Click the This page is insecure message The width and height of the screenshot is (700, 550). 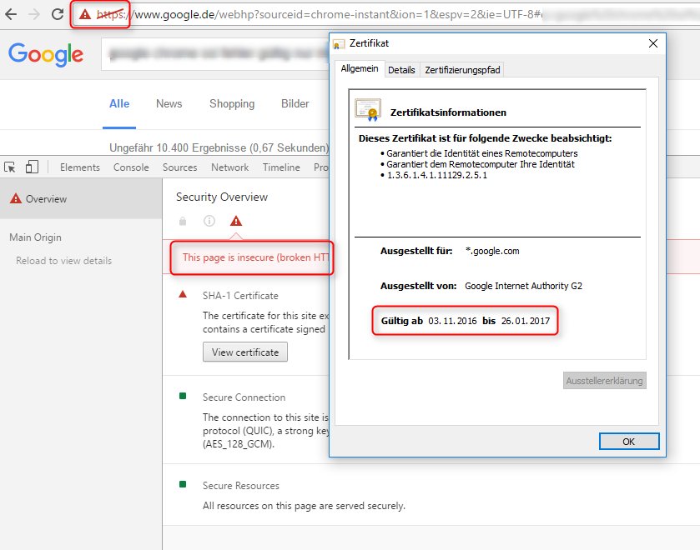(x=256, y=257)
